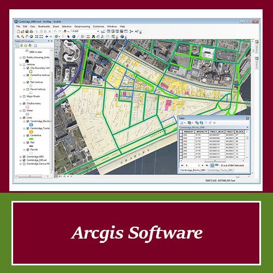Open a map document via folder icon
273x273 pixels.
click(22, 32)
